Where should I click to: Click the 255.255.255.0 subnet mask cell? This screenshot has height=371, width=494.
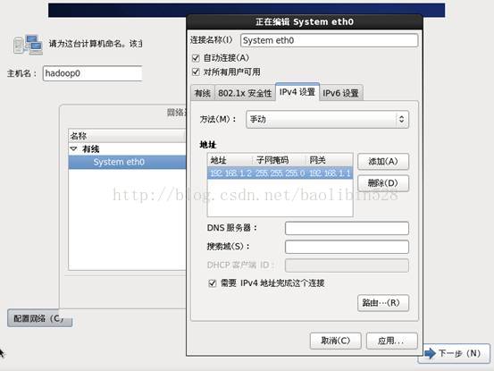click(280, 173)
